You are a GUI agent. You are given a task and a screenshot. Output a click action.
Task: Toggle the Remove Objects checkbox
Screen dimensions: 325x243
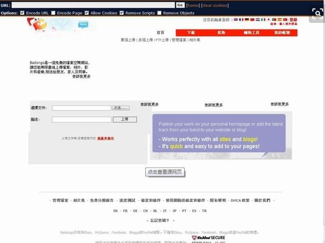coord(159,13)
